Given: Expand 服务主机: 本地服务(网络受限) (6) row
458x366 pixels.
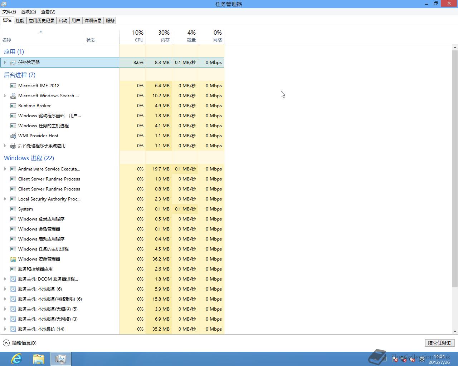Looking at the screenshot, I should [x=5, y=299].
